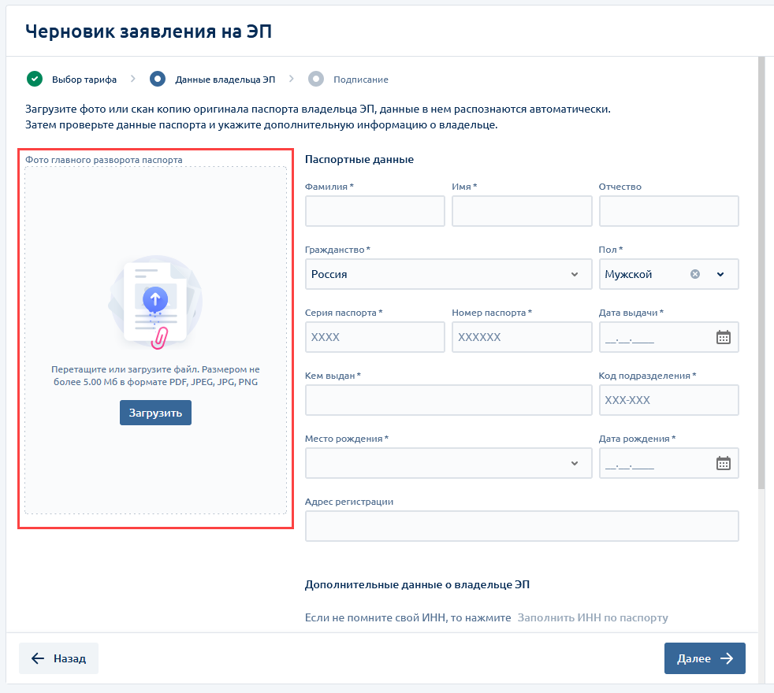Image resolution: width=774 pixels, height=693 pixels.
Task: Expand the Гражданство dropdown
Action: [x=574, y=274]
